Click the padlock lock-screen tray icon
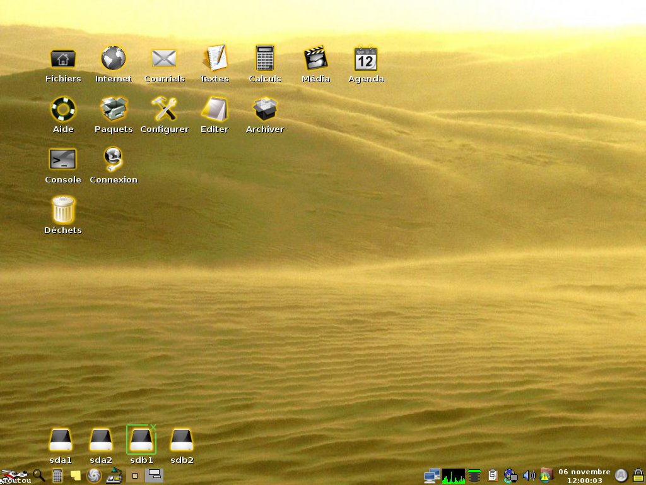646x485 pixels. coord(638,476)
